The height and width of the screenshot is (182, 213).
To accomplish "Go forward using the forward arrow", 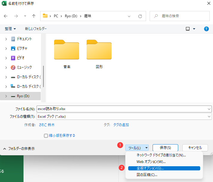I will click(x=16, y=16).
